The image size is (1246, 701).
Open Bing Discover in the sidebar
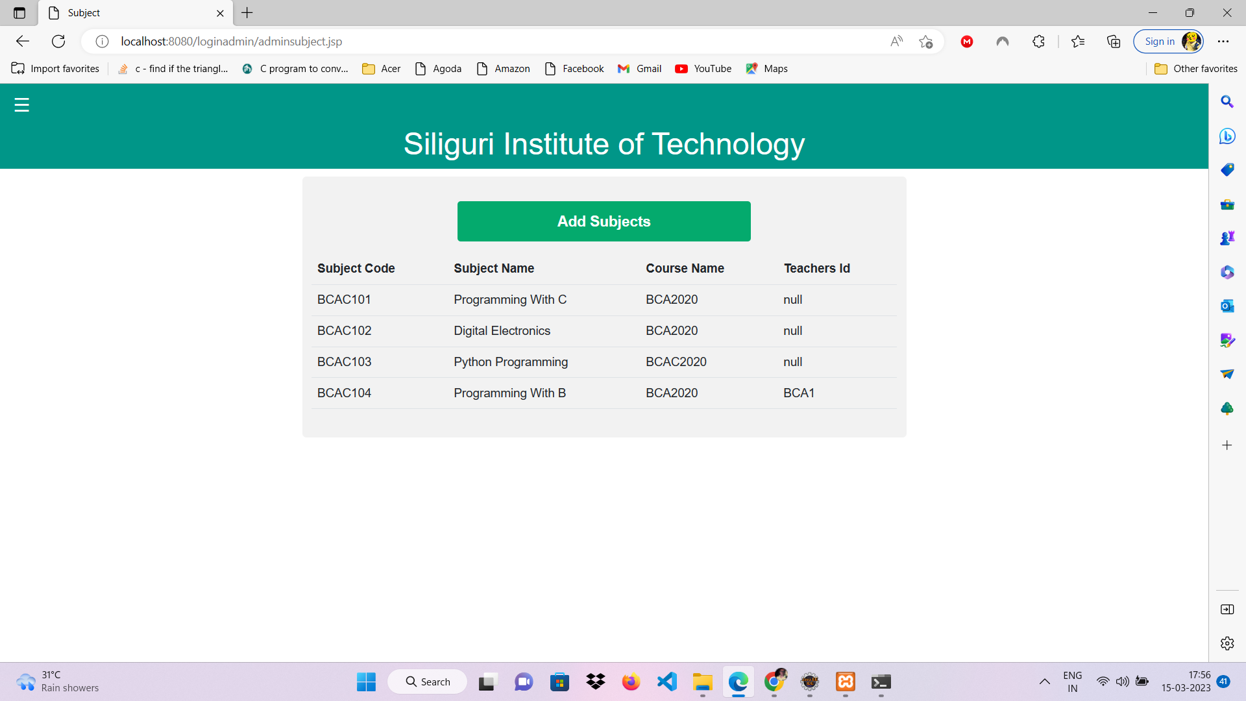click(x=1228, y=136)
